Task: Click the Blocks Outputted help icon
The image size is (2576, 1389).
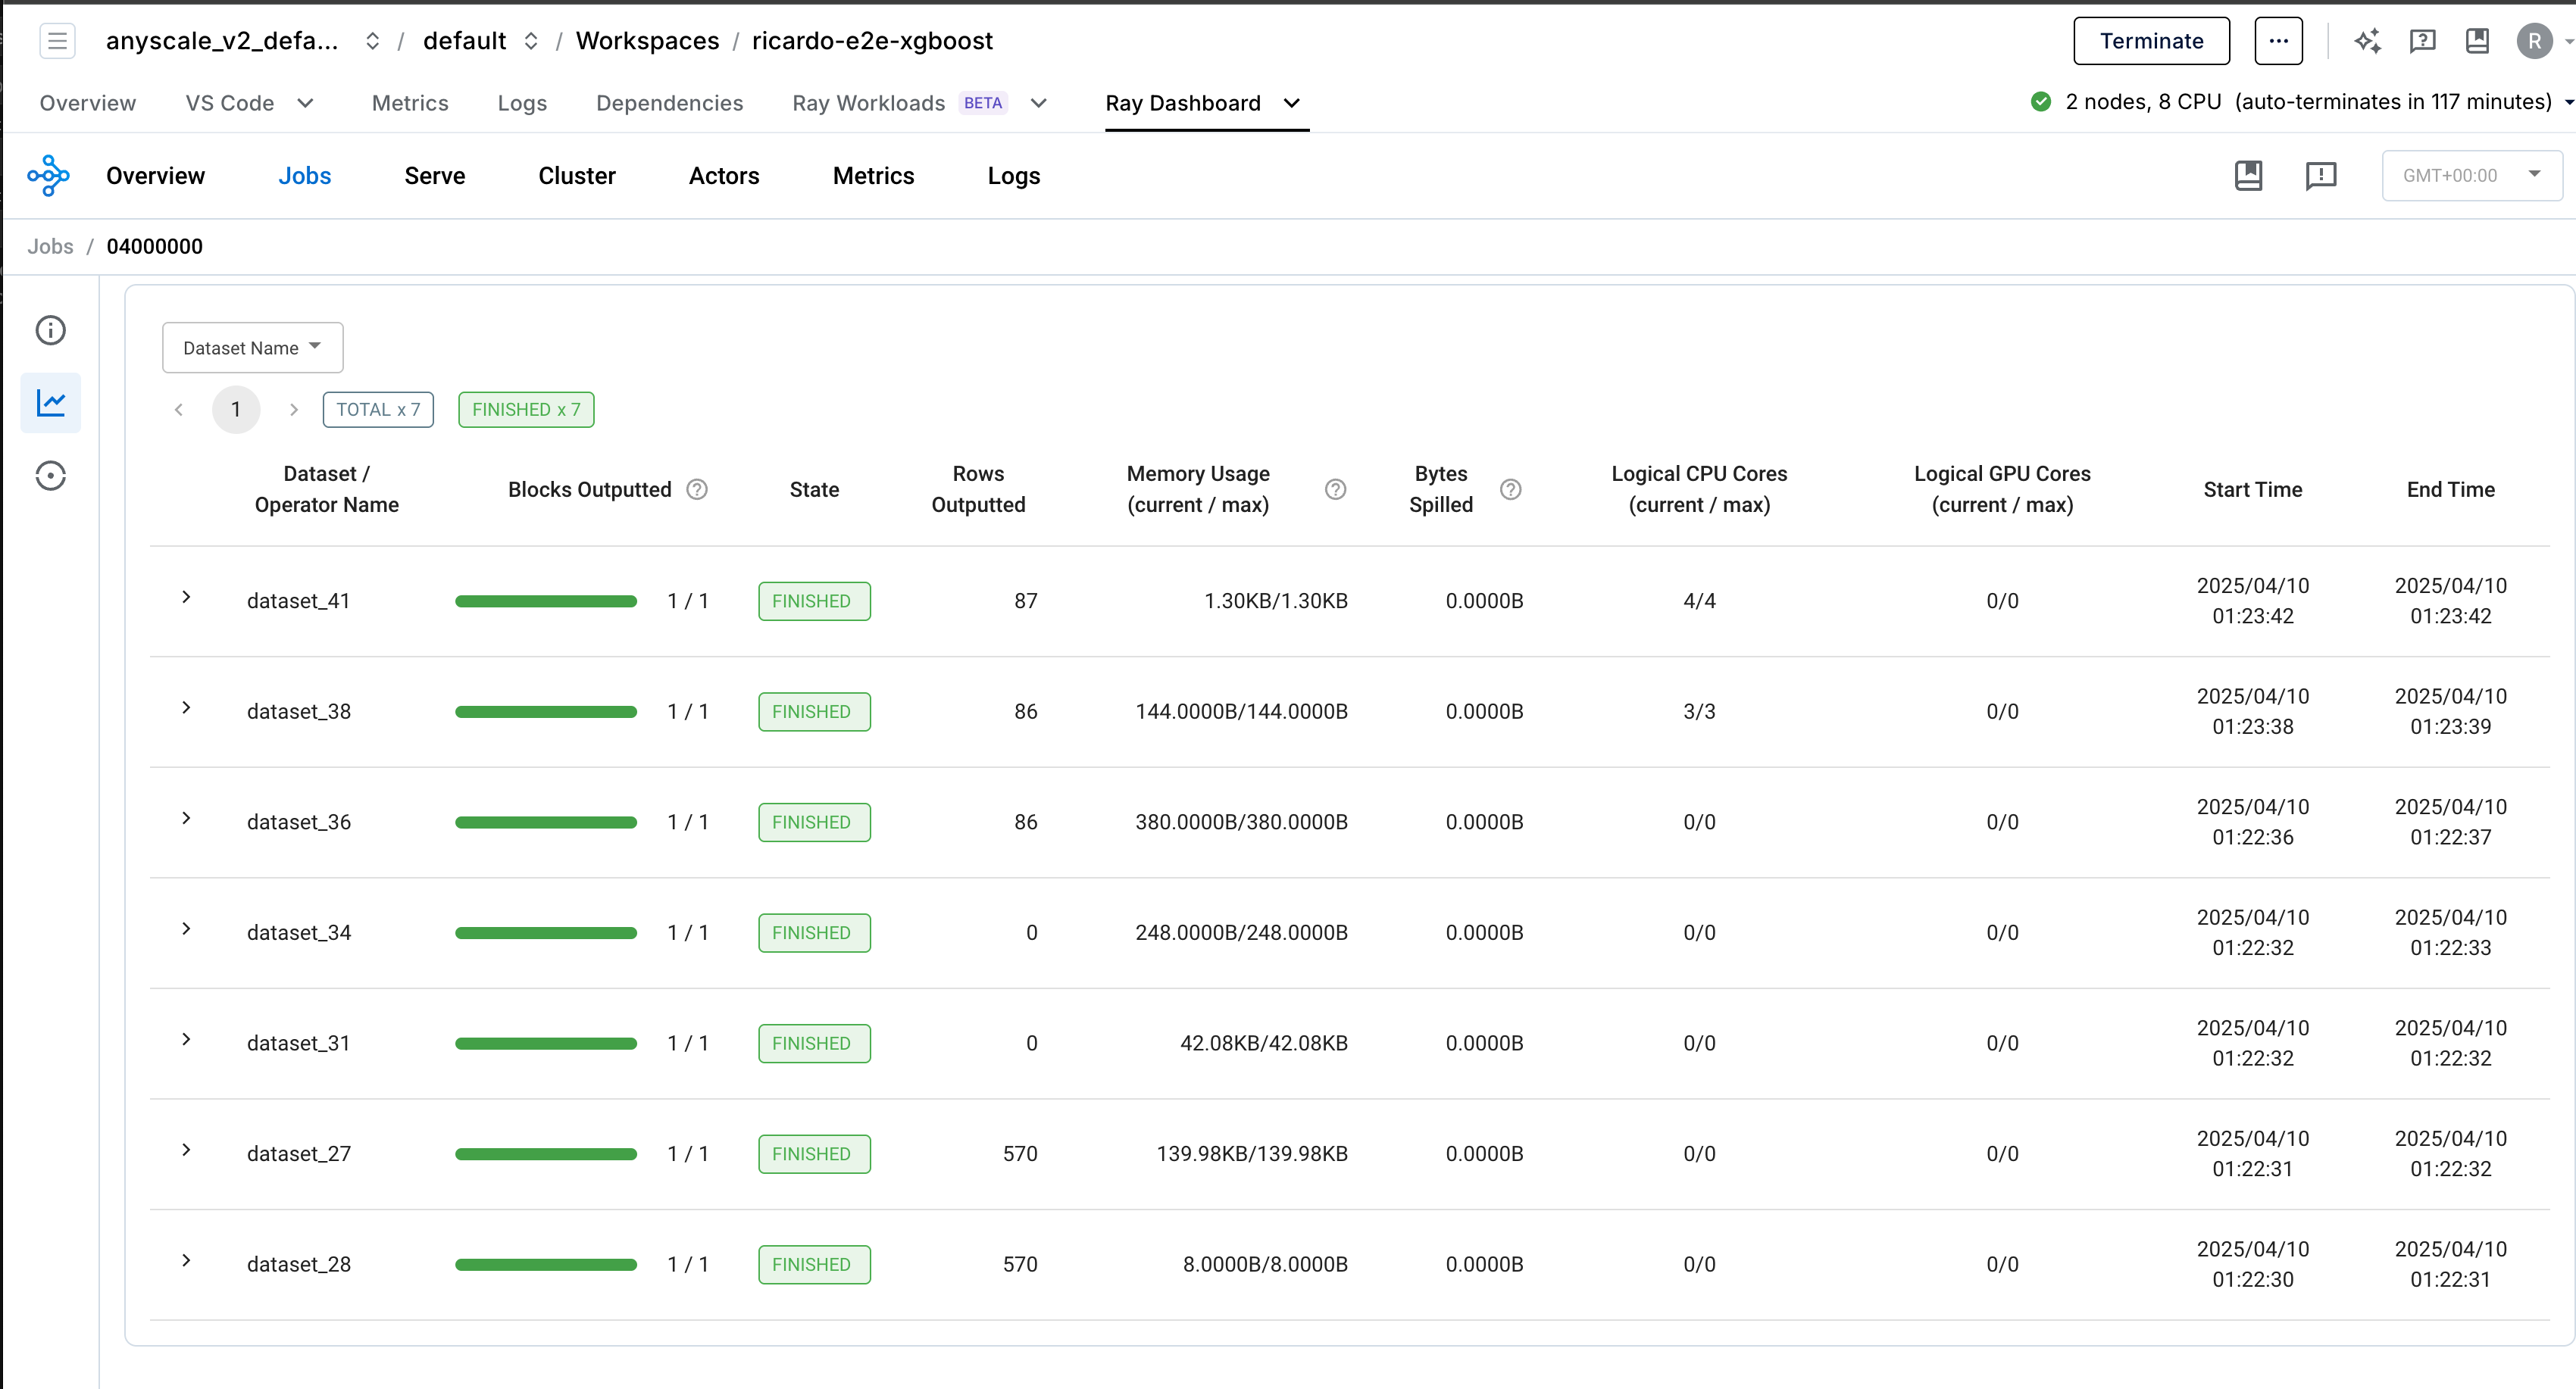Action: click(x=697, y=490)
